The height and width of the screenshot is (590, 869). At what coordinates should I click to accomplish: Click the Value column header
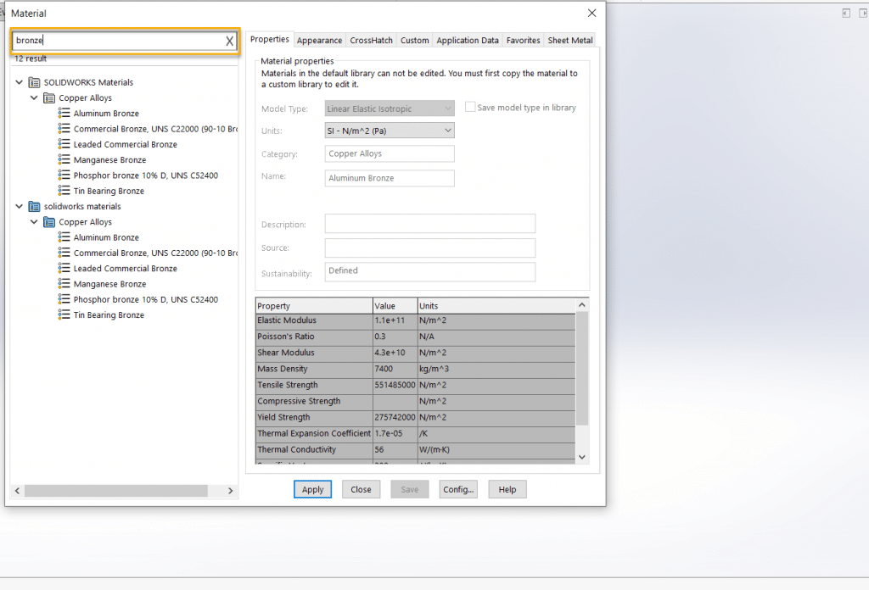[395, 306]
